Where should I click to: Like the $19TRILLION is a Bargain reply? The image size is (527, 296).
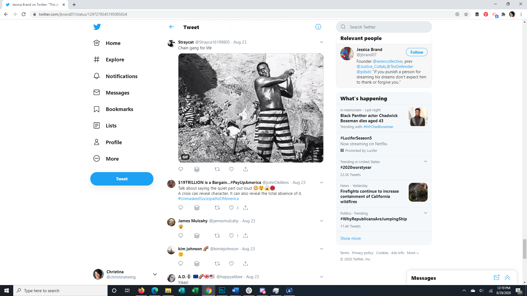coord(231,208)
